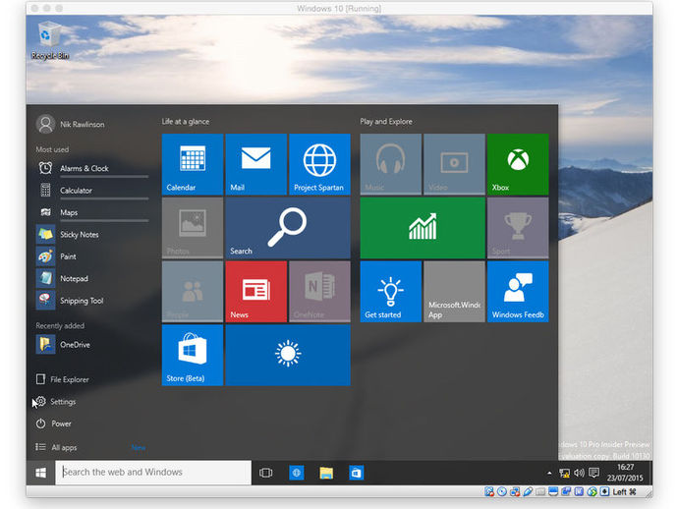Open the Windows Feedback tile

(x=518, y=292)
